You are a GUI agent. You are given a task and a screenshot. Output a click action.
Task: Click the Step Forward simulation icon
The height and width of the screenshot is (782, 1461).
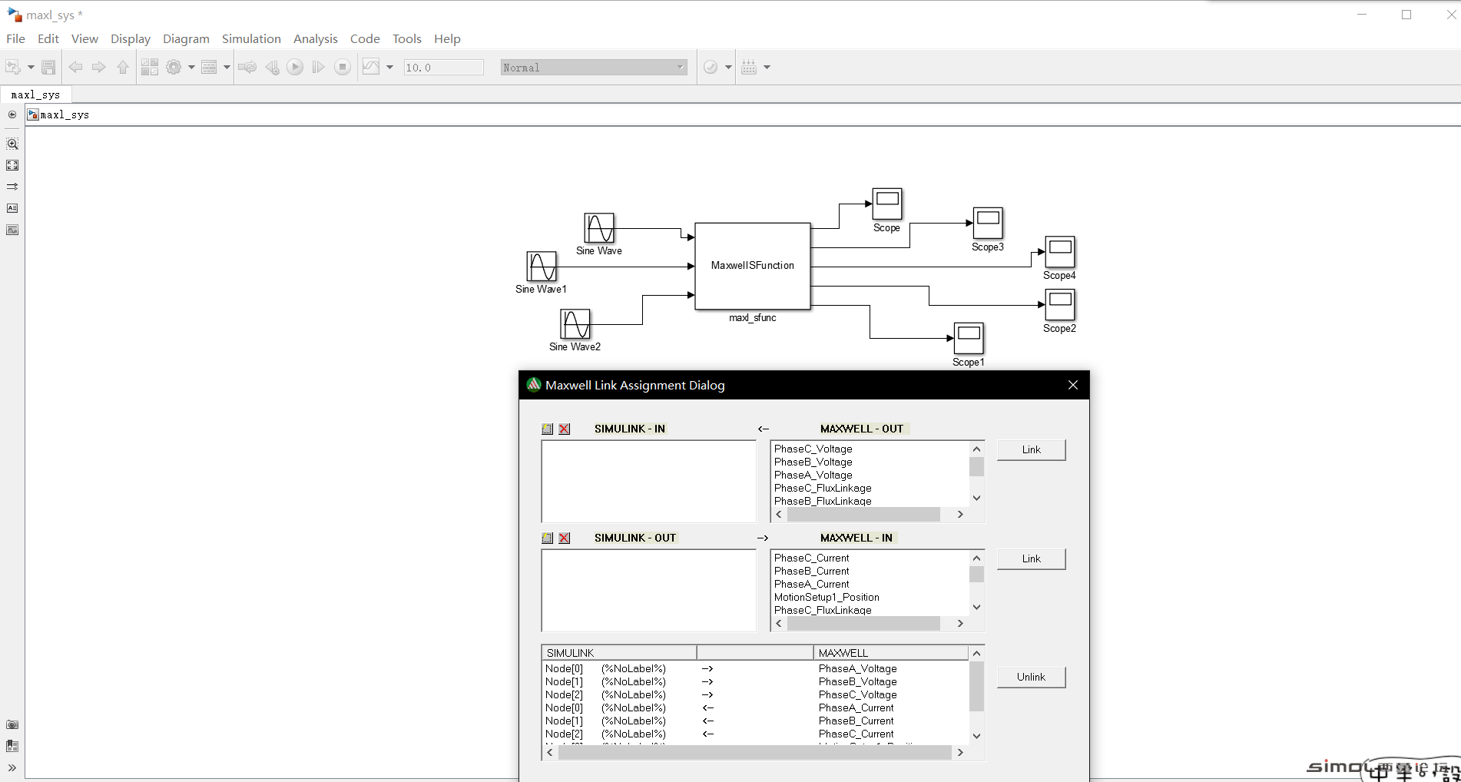tap(318, 68)
